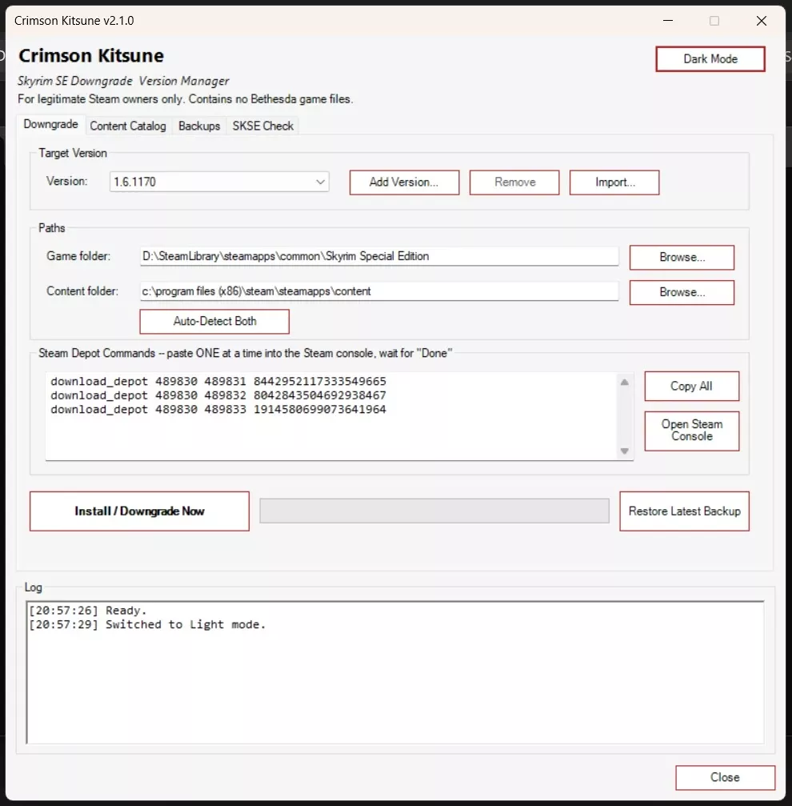The width and height of the screenshot is (792, 806).
Task: Browse for the Content folder
Action: [x=682, y=292]
